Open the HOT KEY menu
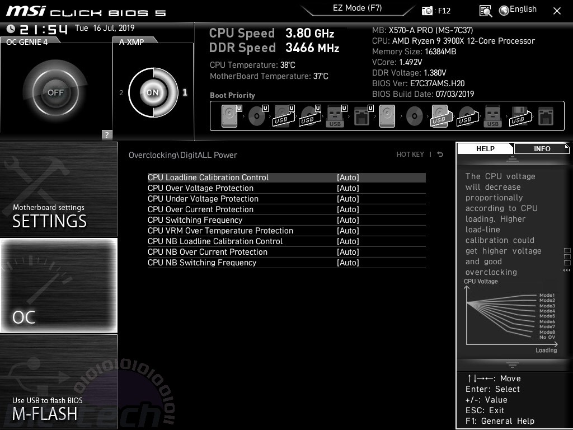 pyautogui.click(x=410, y=155)
